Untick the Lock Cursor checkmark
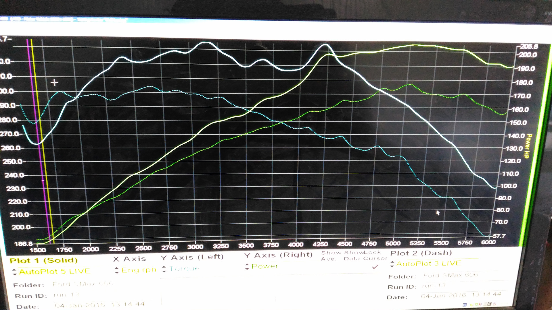Screen dimensions: 552x310 (375, 267)
